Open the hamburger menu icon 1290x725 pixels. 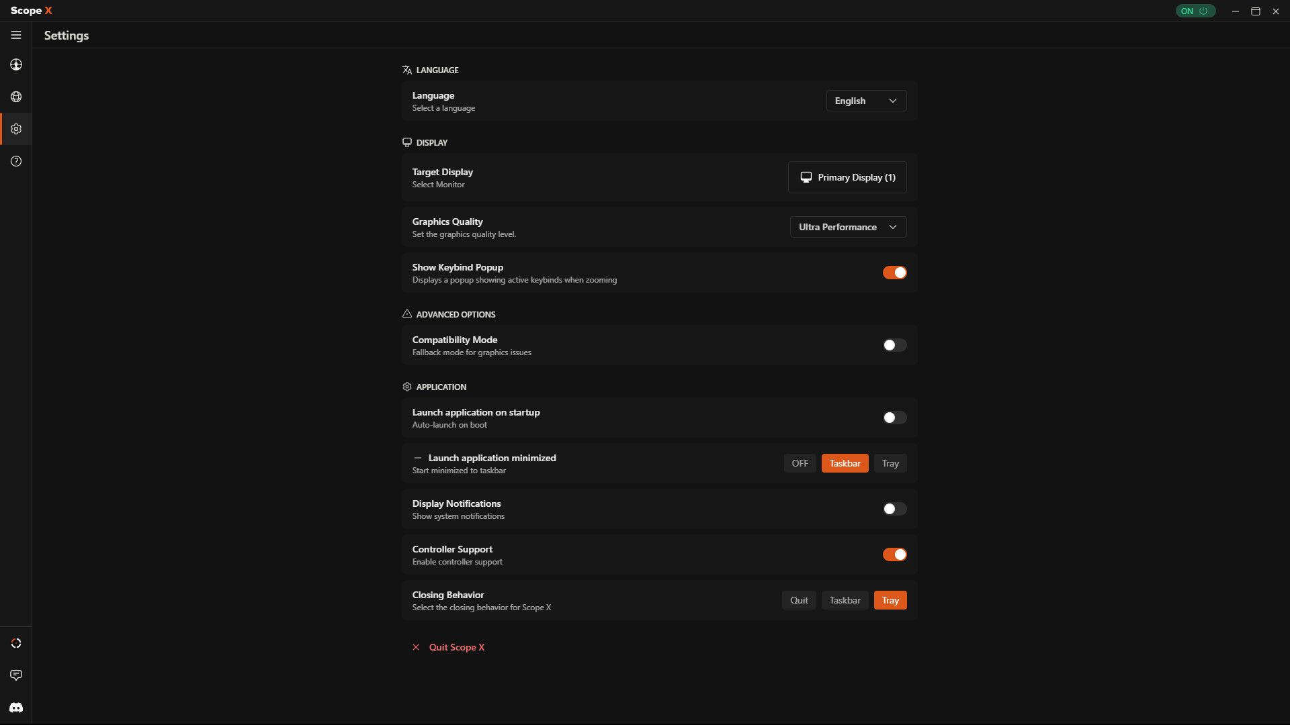click(x=16, y=35)
